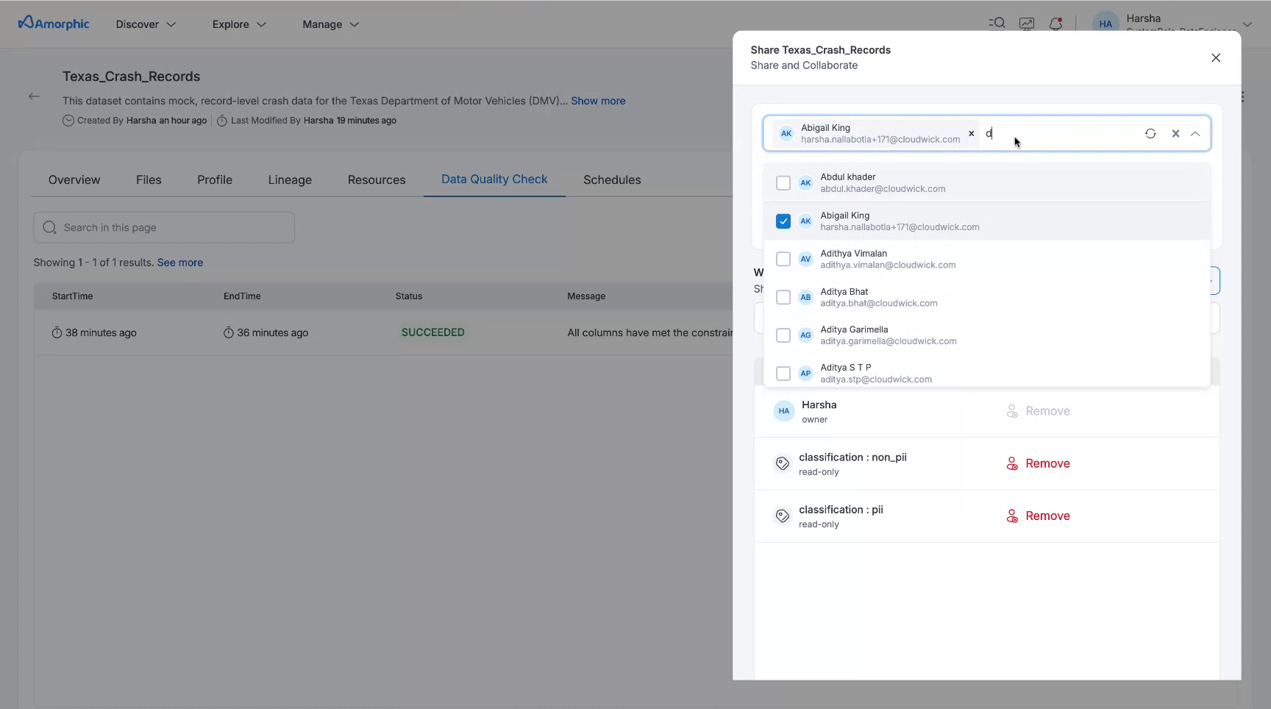
Task: Expand the Discover menu
Action: [x=146, y=24]
